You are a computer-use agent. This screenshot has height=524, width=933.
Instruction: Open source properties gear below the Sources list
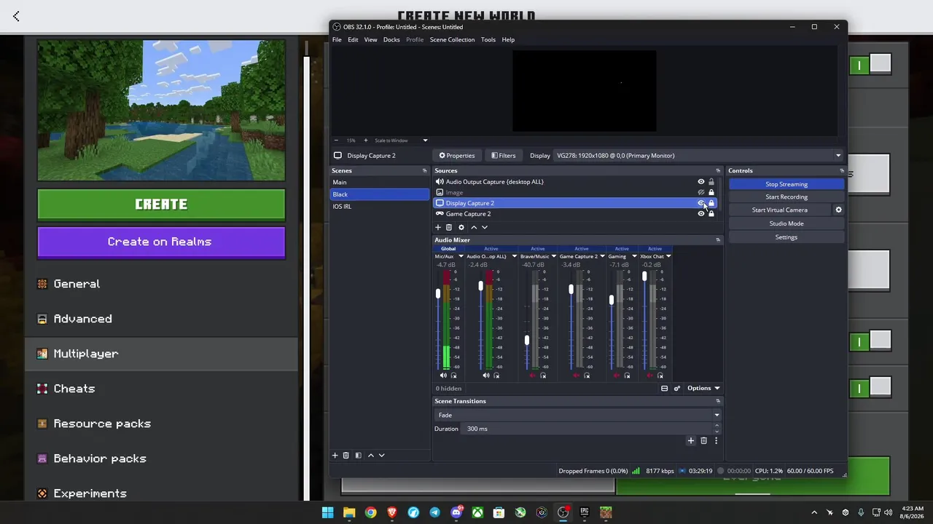point(461,227)
